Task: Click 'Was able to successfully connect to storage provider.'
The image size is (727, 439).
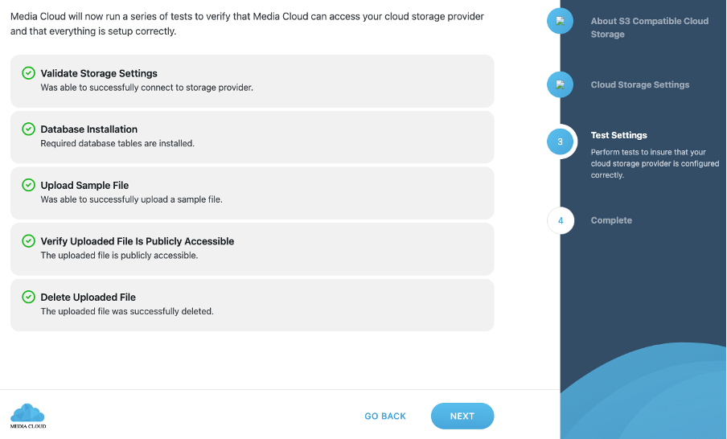Action: [x=147, y=88]
